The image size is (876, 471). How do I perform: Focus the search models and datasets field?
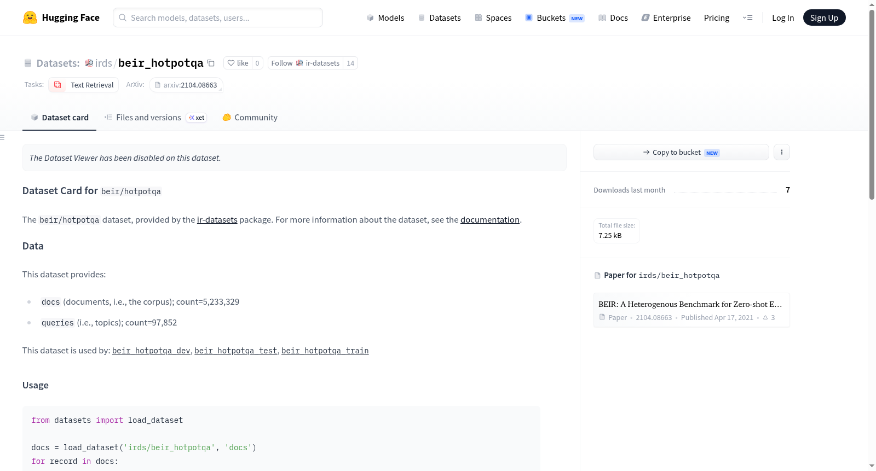click(218, 18)
